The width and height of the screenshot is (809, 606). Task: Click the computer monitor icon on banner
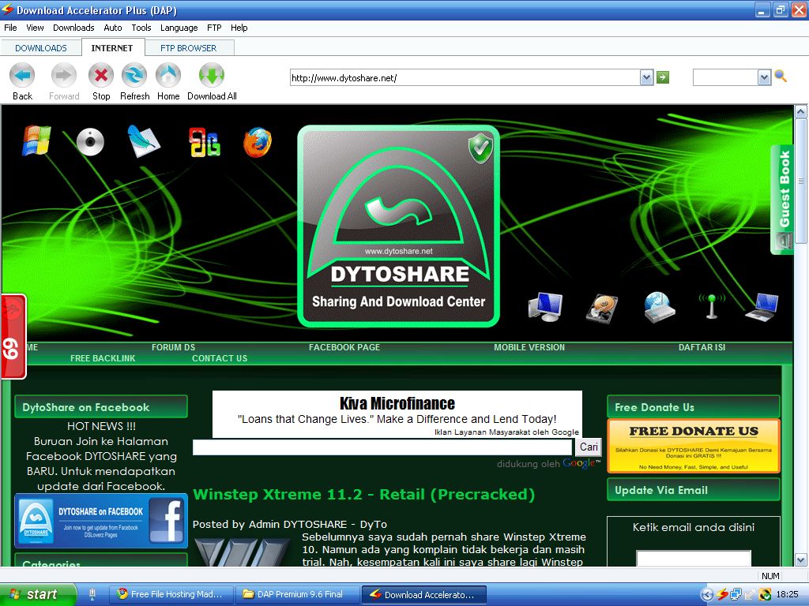click(x=545, y=307)
